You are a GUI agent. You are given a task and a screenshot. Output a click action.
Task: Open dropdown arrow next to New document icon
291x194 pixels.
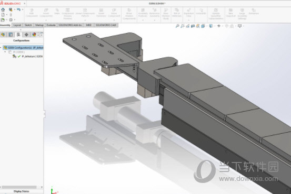point(7,15)
